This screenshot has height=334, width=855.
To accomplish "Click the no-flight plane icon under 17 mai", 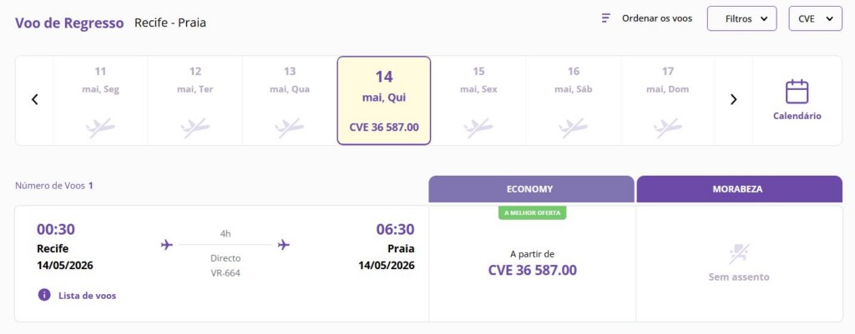I will 667,127.
